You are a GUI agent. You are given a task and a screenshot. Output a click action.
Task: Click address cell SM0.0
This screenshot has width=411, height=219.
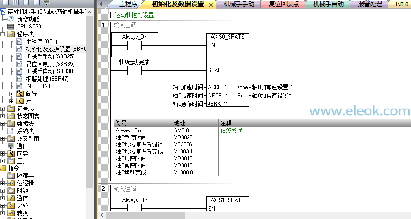pos(195,130)
